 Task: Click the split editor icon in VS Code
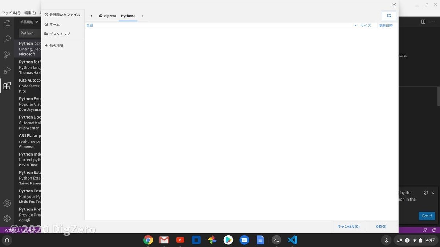(x=423, y=22)
